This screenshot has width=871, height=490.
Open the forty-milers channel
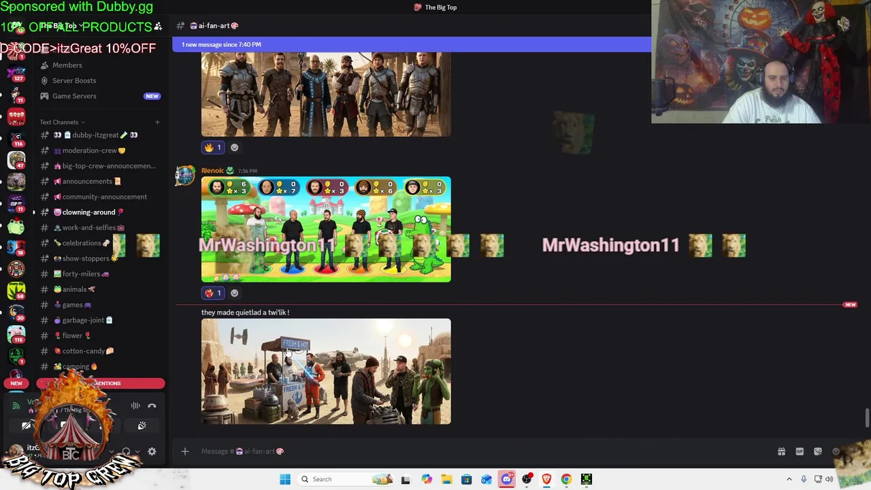[x=81, y=274]
